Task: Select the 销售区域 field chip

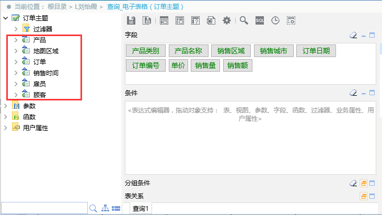Action: click(231, 51)
